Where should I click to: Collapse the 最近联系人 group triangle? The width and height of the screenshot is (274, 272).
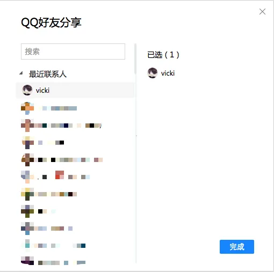pyautogui.click(x=21, y=73)
